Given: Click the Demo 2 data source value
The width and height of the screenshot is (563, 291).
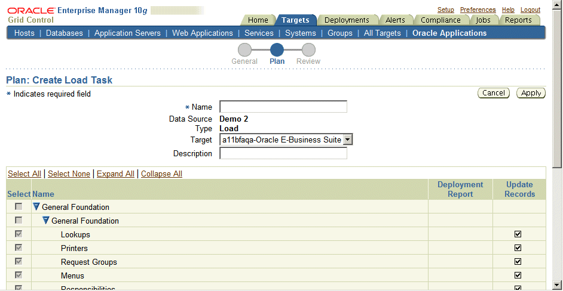Looking at the screenshot, I should click(234, 119).
